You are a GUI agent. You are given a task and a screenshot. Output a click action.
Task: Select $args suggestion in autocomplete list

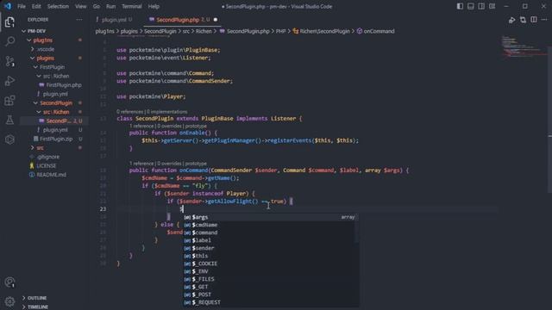pyautogui.click(x=271, y=217)
